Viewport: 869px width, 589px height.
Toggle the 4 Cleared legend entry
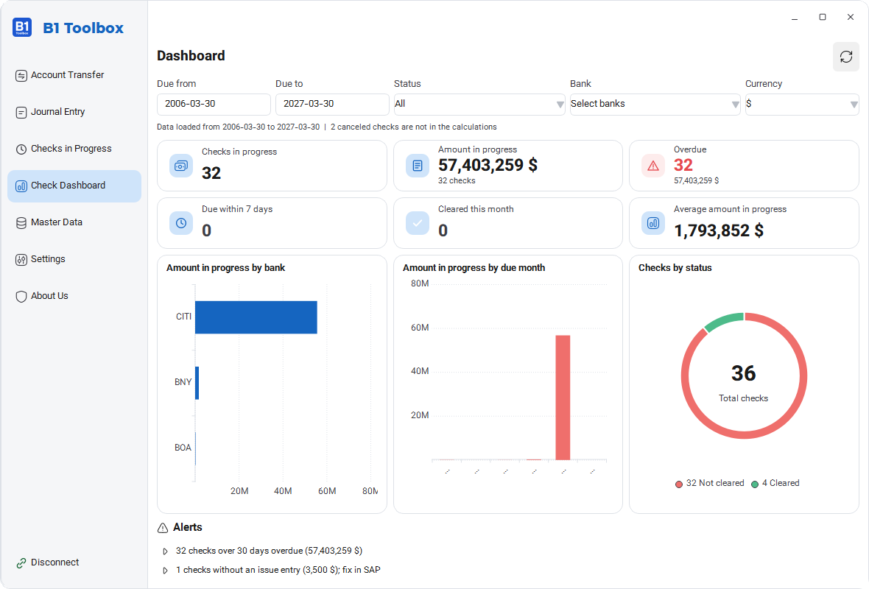click(775, 483)
